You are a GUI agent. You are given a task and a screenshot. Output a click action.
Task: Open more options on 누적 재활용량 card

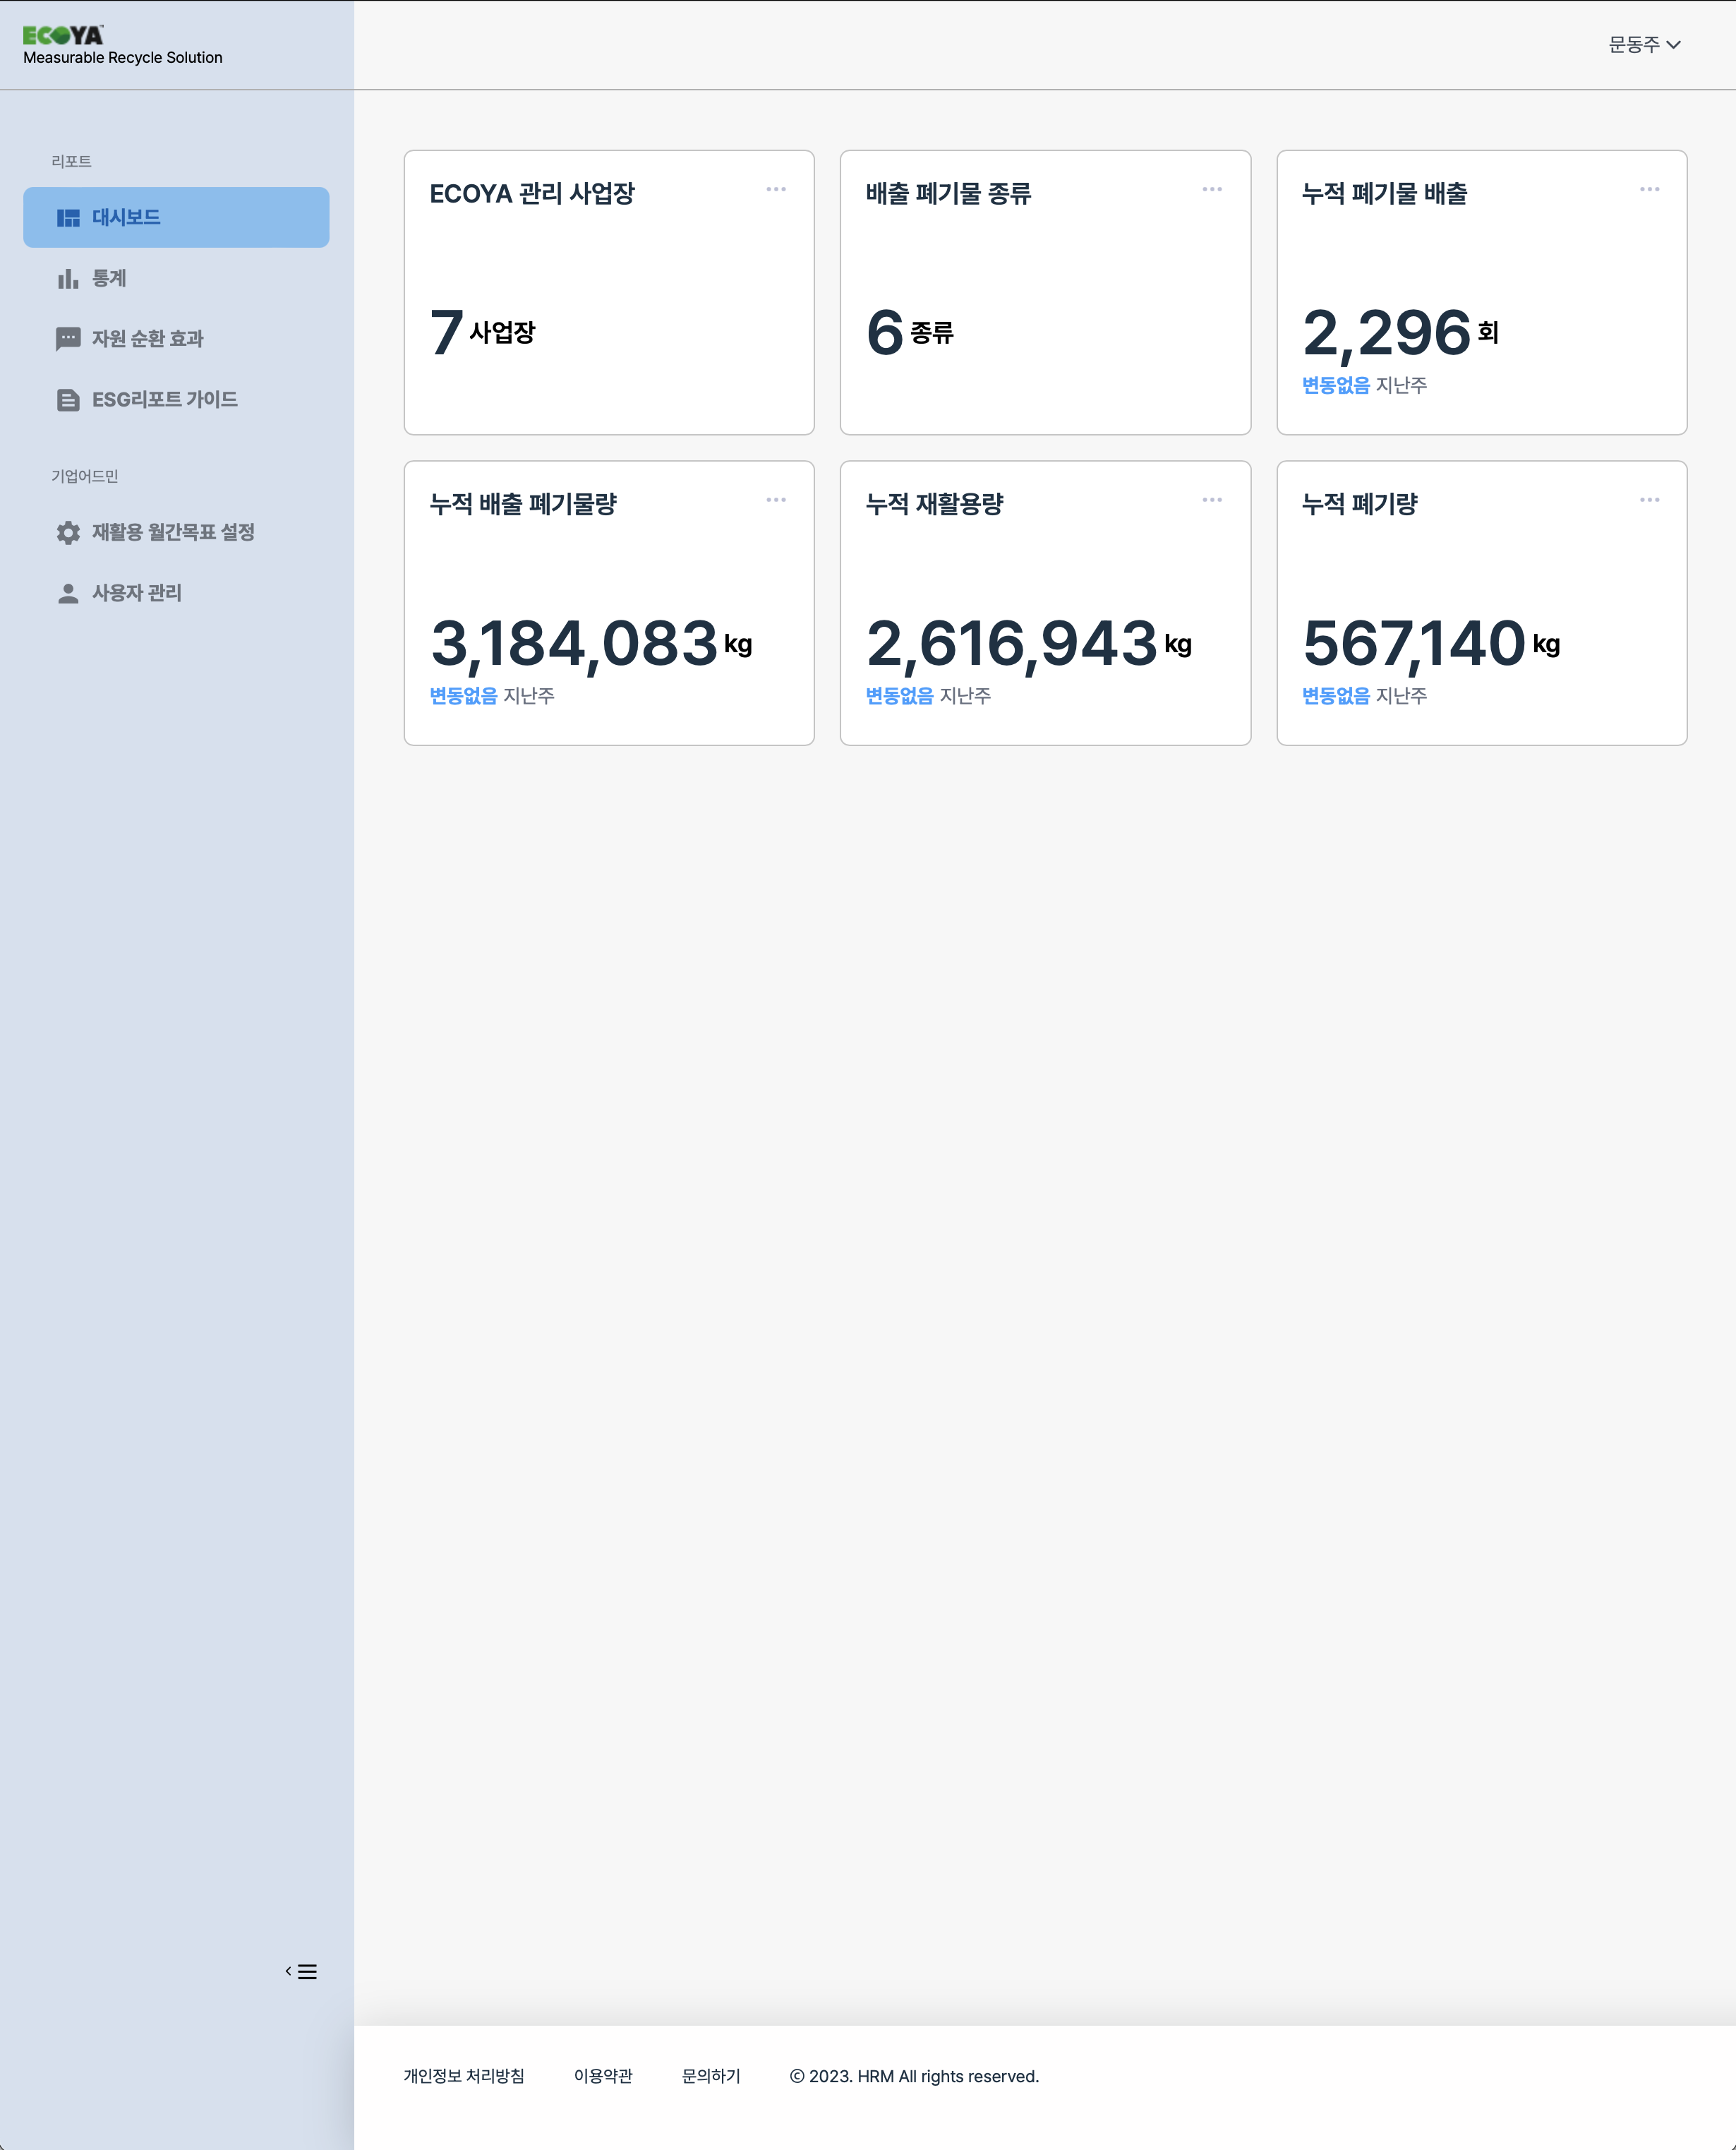pyautogui.click(x=1212, y=500)
